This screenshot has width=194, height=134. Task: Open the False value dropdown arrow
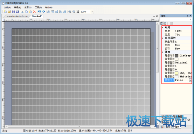[x=190, y=80]
